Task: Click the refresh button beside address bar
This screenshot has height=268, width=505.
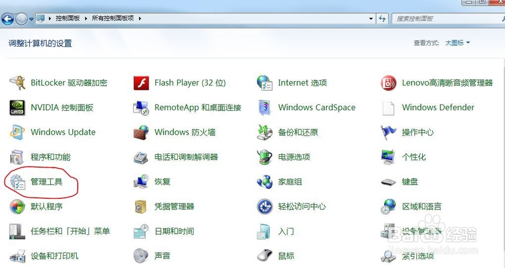Action: tap(382, 19)
